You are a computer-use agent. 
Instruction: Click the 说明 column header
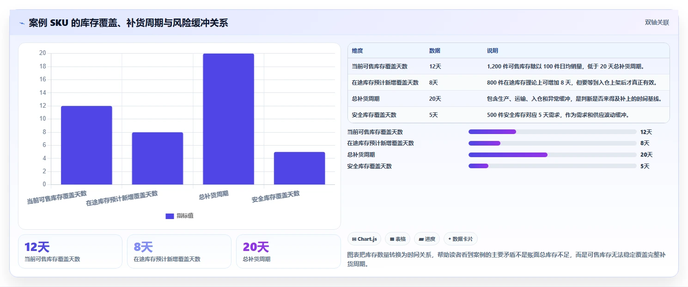(x=493, y=51)
